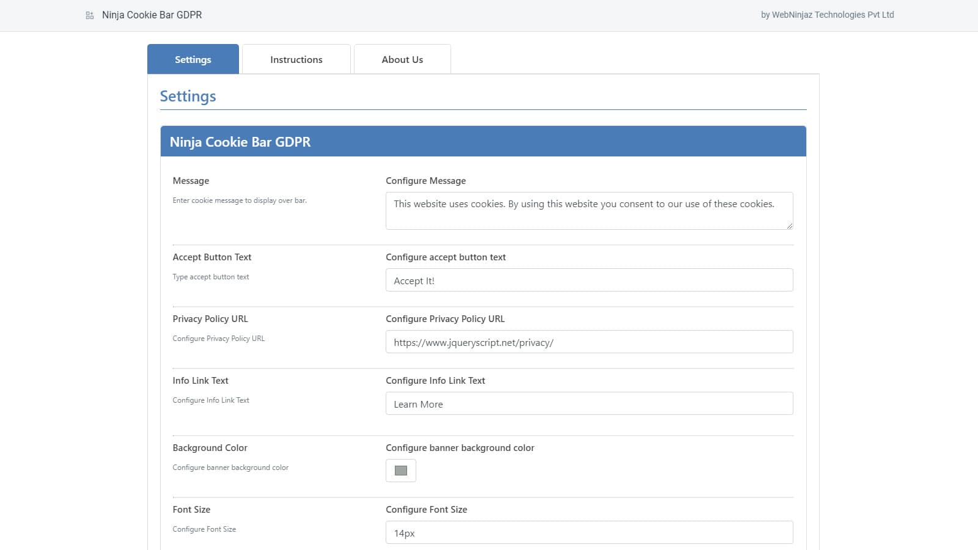Switch to the Instructions tab
978x550 pixels.
pos(296,59)
